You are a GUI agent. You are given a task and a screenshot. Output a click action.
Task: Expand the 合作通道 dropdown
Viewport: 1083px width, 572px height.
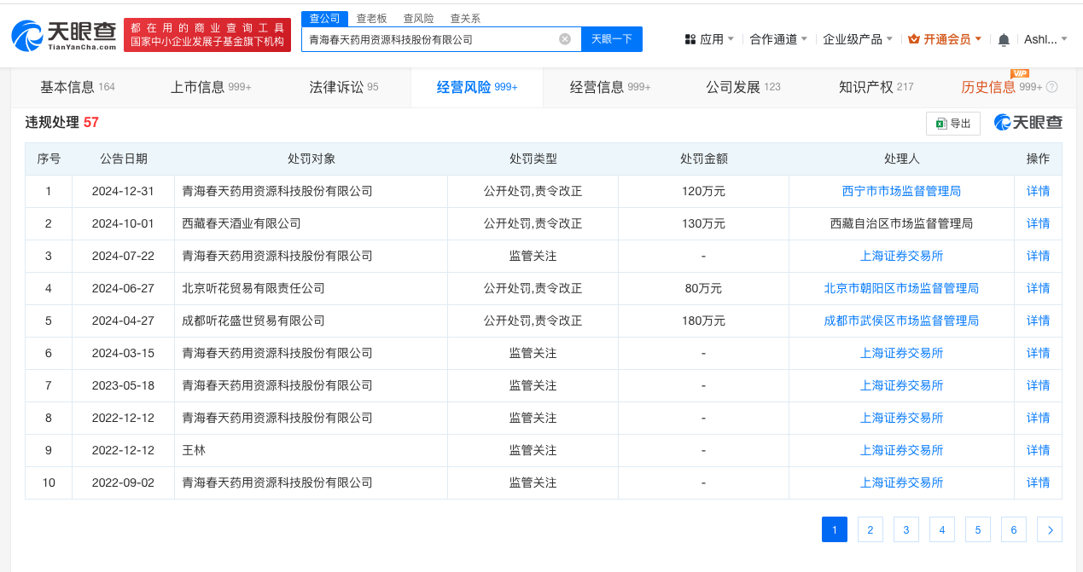pyautogui.click(x=777, y=39)
